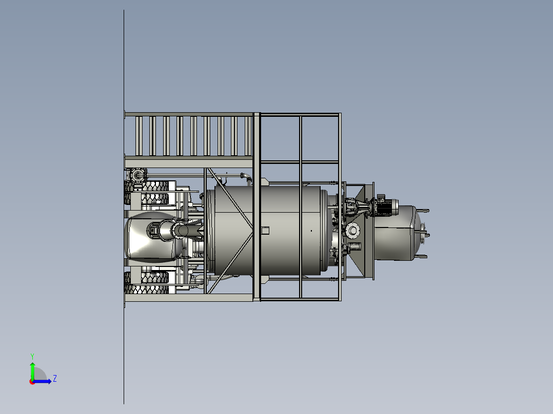553x414 pixels.
Task: Select the railing with vertical balusters on top
Action: pos(189,136)
